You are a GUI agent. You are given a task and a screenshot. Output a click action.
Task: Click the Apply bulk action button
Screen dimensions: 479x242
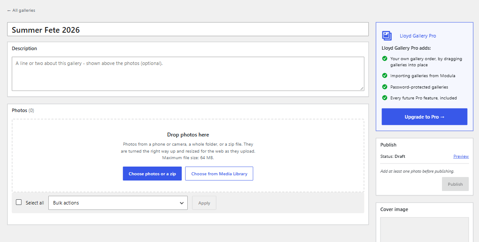coord(204,203)
